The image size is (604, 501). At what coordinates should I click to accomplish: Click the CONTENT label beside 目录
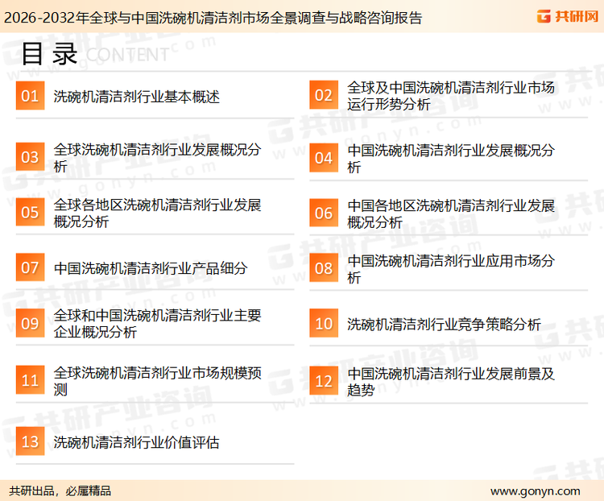[x=127, y=55]
